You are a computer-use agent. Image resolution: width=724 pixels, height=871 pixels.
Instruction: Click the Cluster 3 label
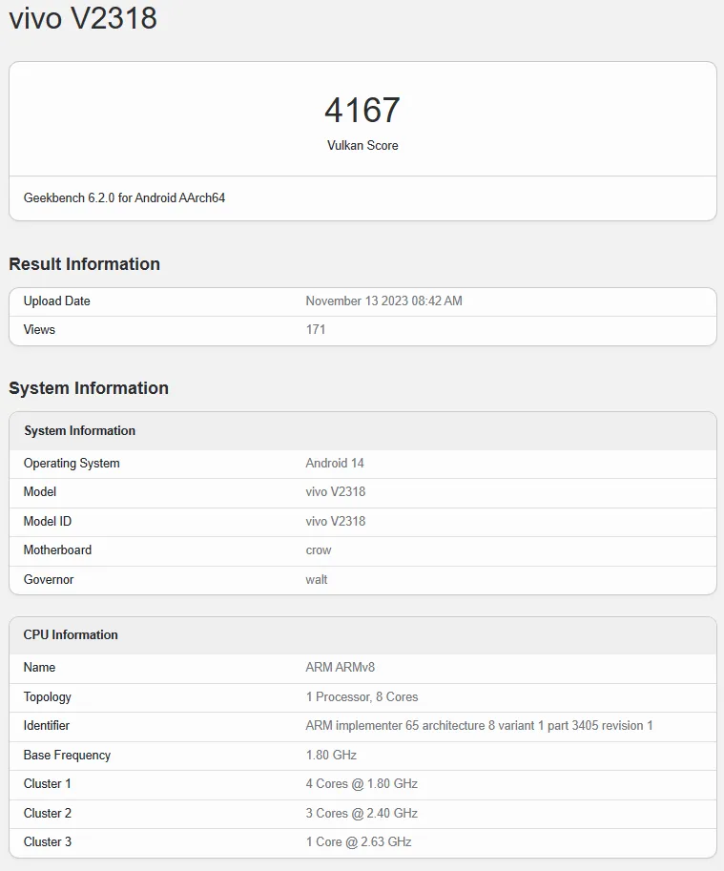47,842
